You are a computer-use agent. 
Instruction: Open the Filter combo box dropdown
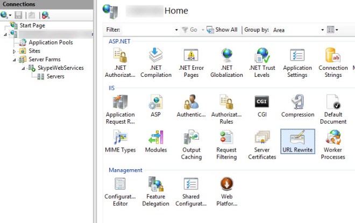pyautogui.click(x=176, y=30)
